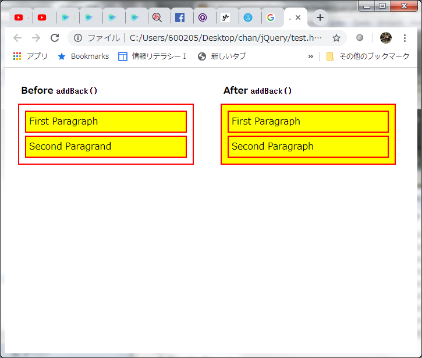
Task: Switch to the Facebook tab
Action: (x=180, y=17)
